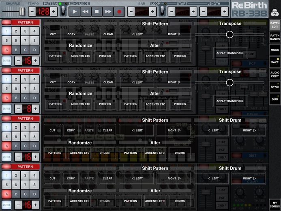
Task: Alter Drums in the fourth section
Action: [180, 201]
